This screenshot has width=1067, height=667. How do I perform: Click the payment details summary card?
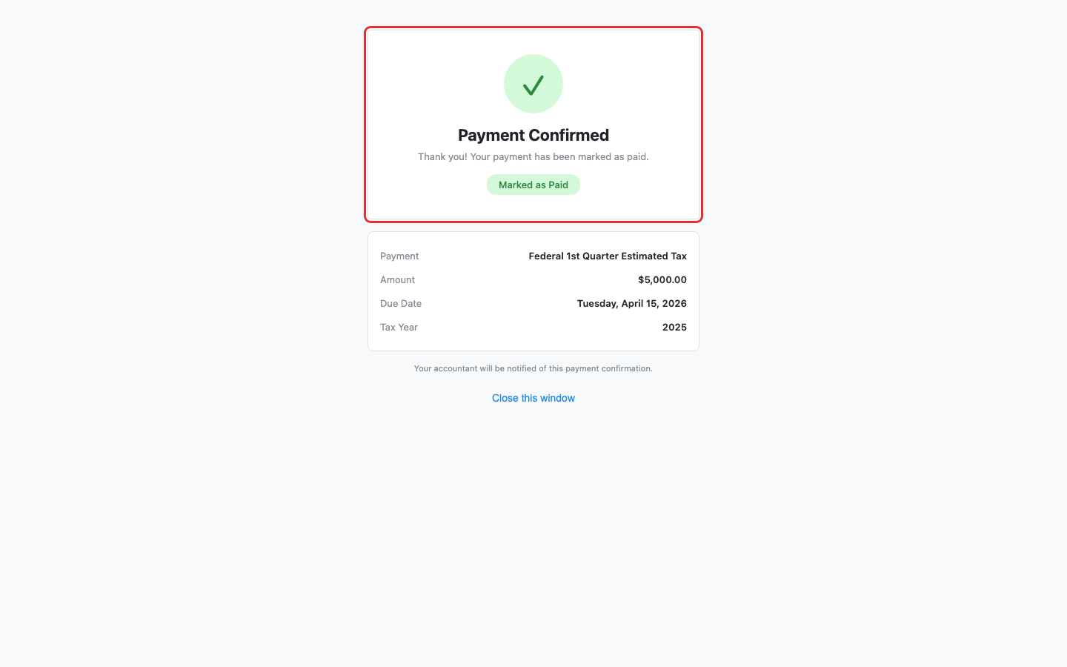click(x=533, y=291)
